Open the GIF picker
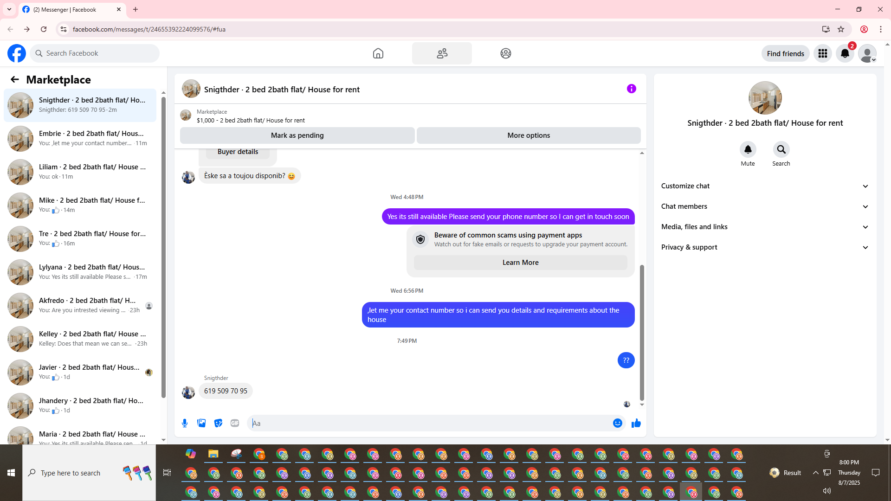 point(235,423)
